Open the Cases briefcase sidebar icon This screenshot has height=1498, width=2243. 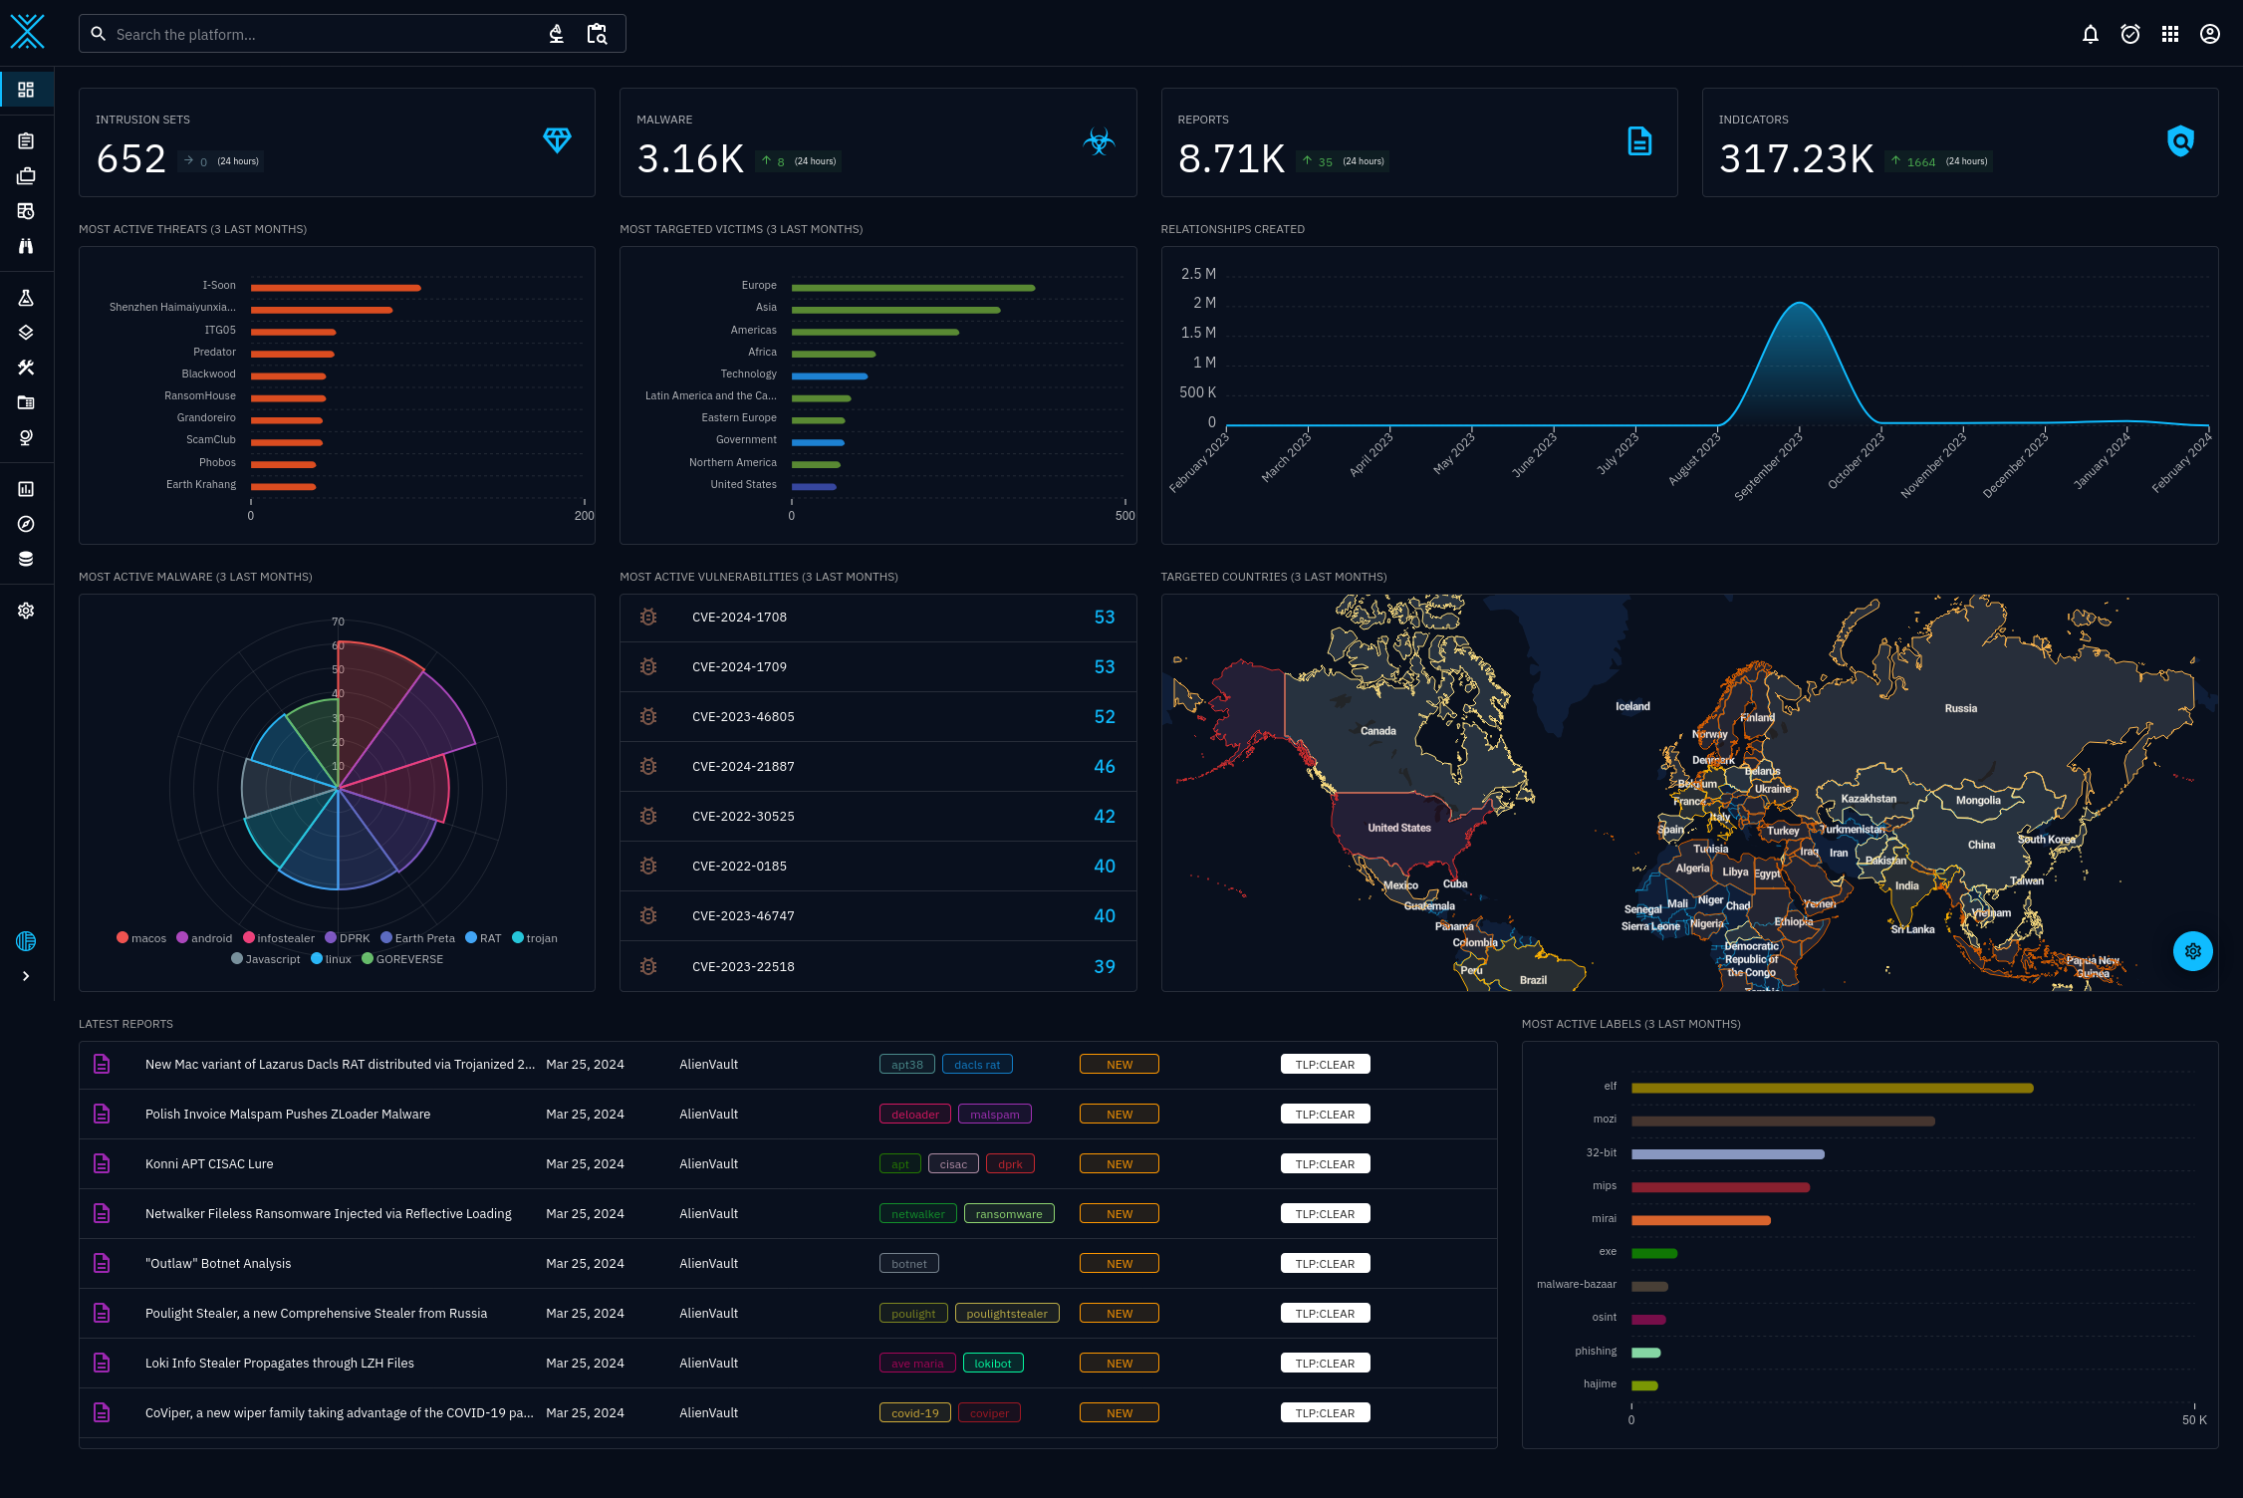(x=26, y=176)
